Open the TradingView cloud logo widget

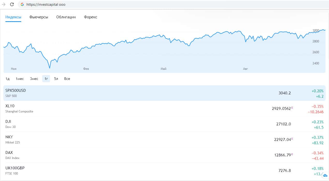click(x=325, y=176)
